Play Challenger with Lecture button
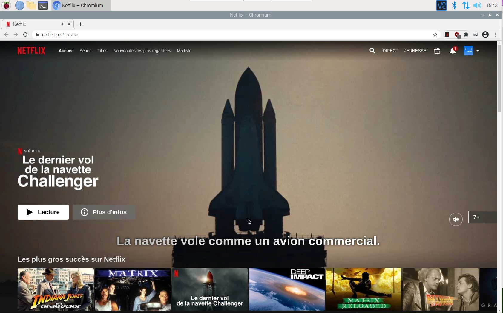The height and width of the screenshot is (313, 503). 43,212
